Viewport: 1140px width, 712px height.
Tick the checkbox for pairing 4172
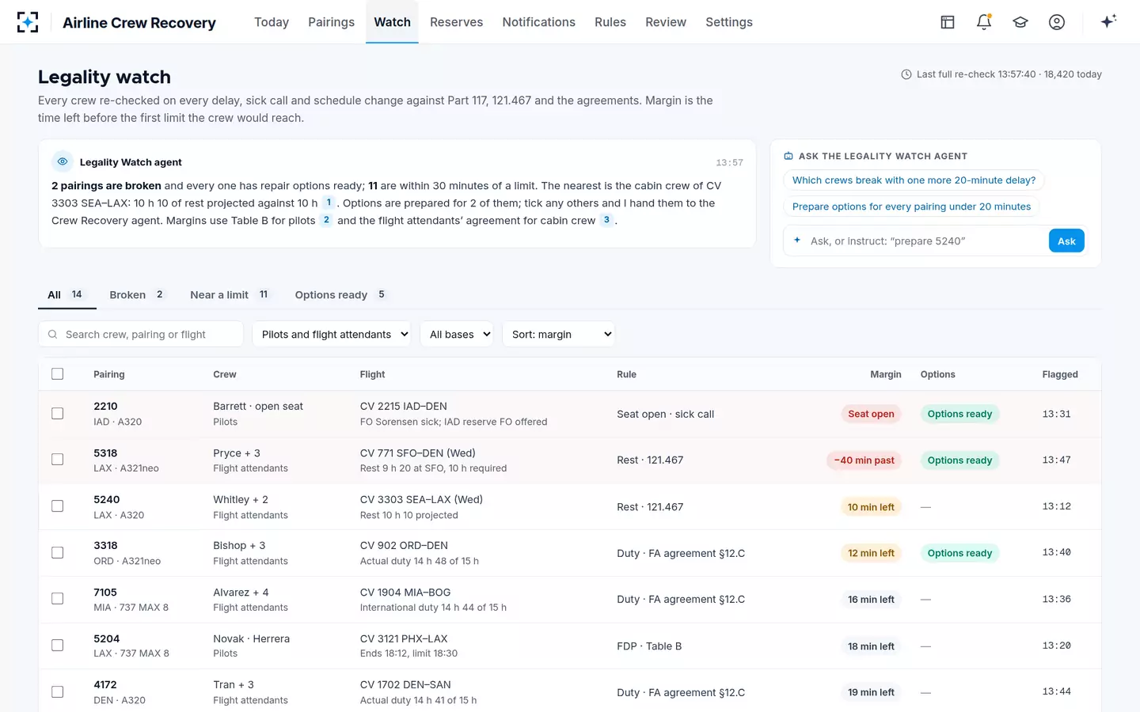point(58,692)
